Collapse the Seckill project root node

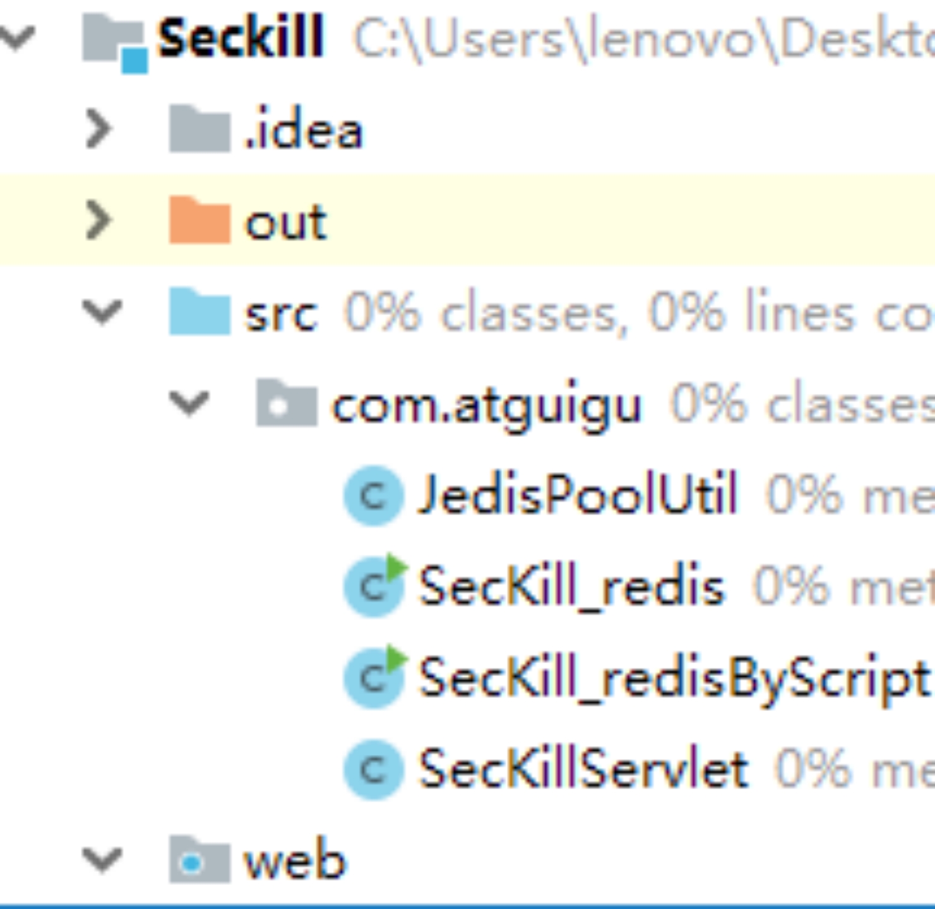pyautogui.click(x=16, y=39)
